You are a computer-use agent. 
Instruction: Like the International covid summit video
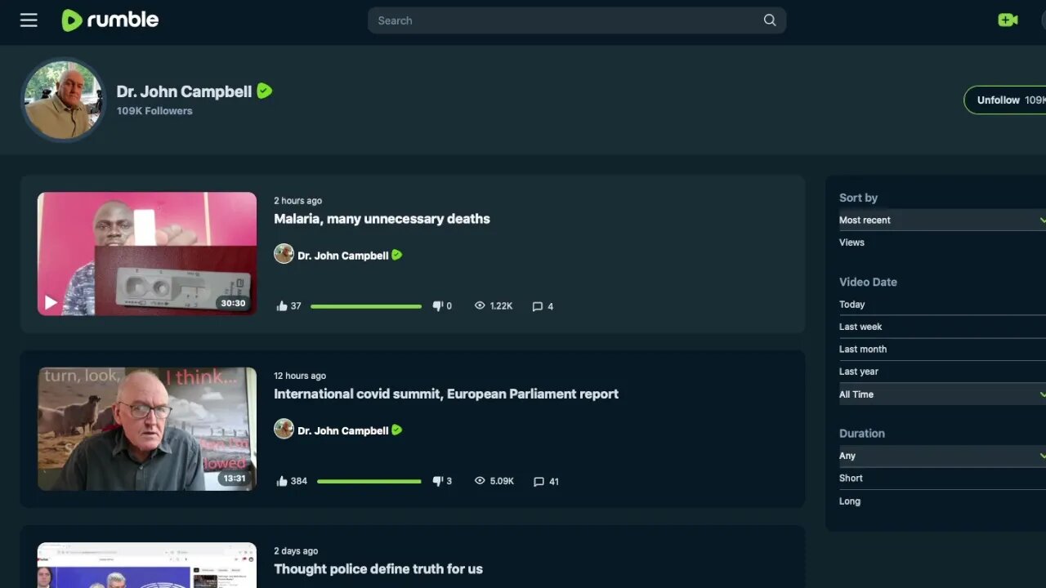(282, 481)
